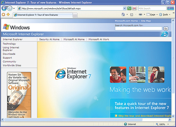Click the green Refresh button

[129, 8]
